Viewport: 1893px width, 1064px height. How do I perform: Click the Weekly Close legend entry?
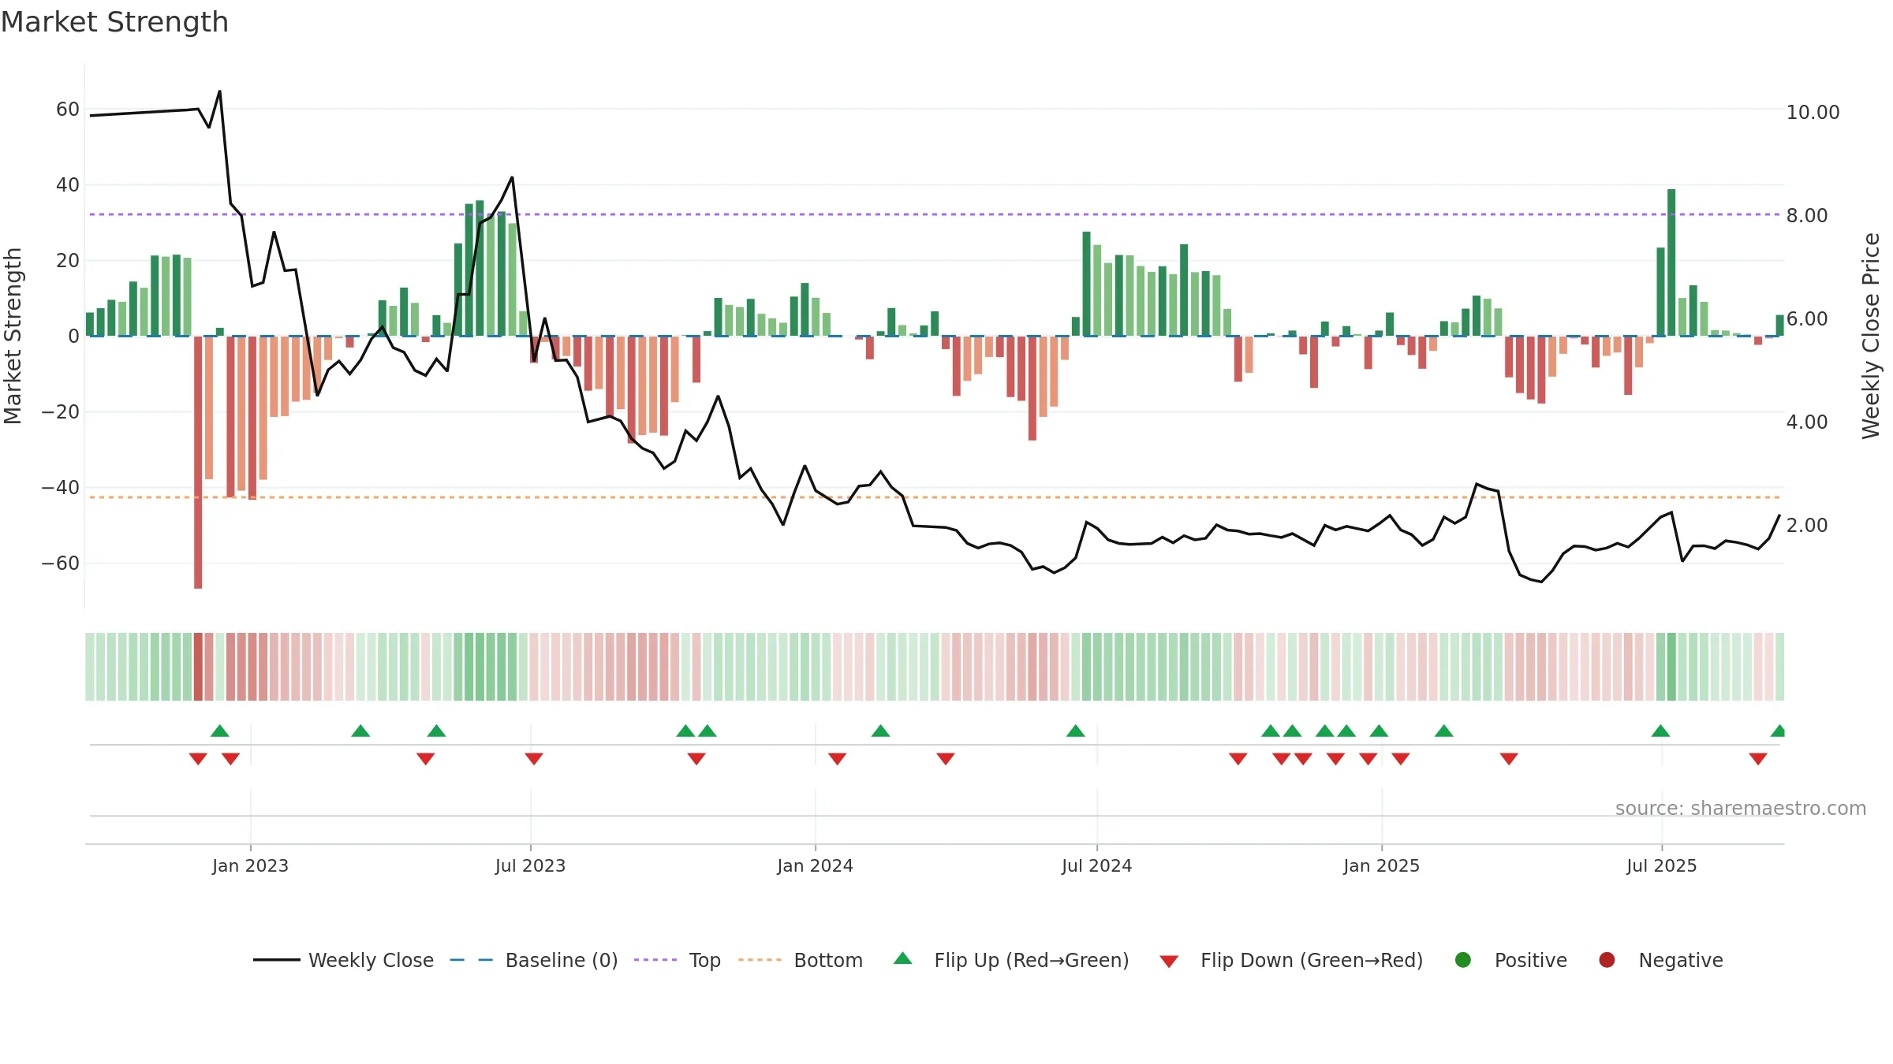(x=343, y=960)
